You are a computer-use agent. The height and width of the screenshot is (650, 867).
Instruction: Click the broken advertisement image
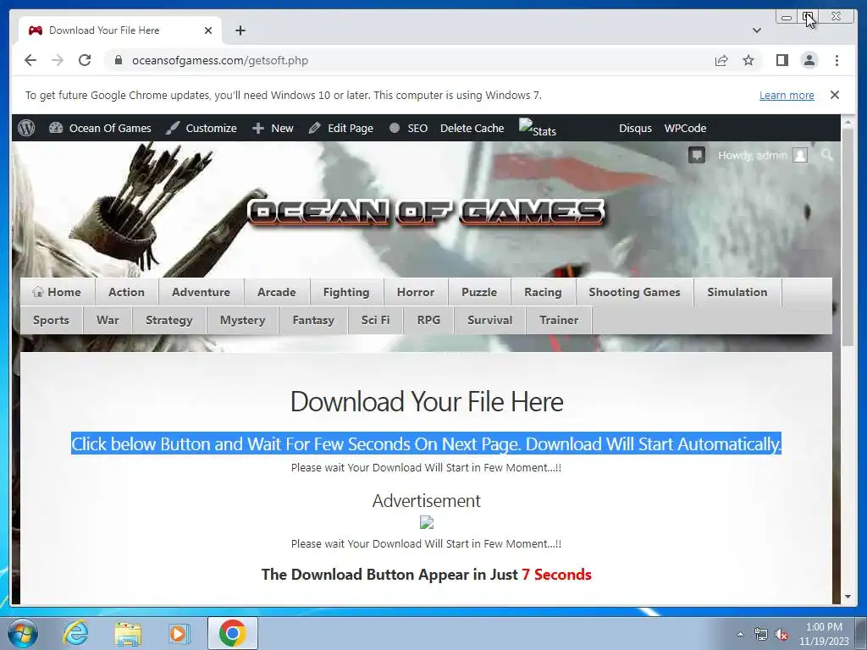427,522
